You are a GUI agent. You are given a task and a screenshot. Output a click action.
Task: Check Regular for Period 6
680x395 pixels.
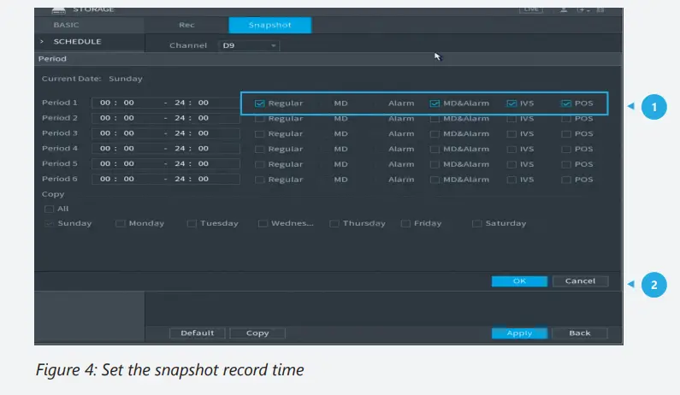click(x=259, y=180)
